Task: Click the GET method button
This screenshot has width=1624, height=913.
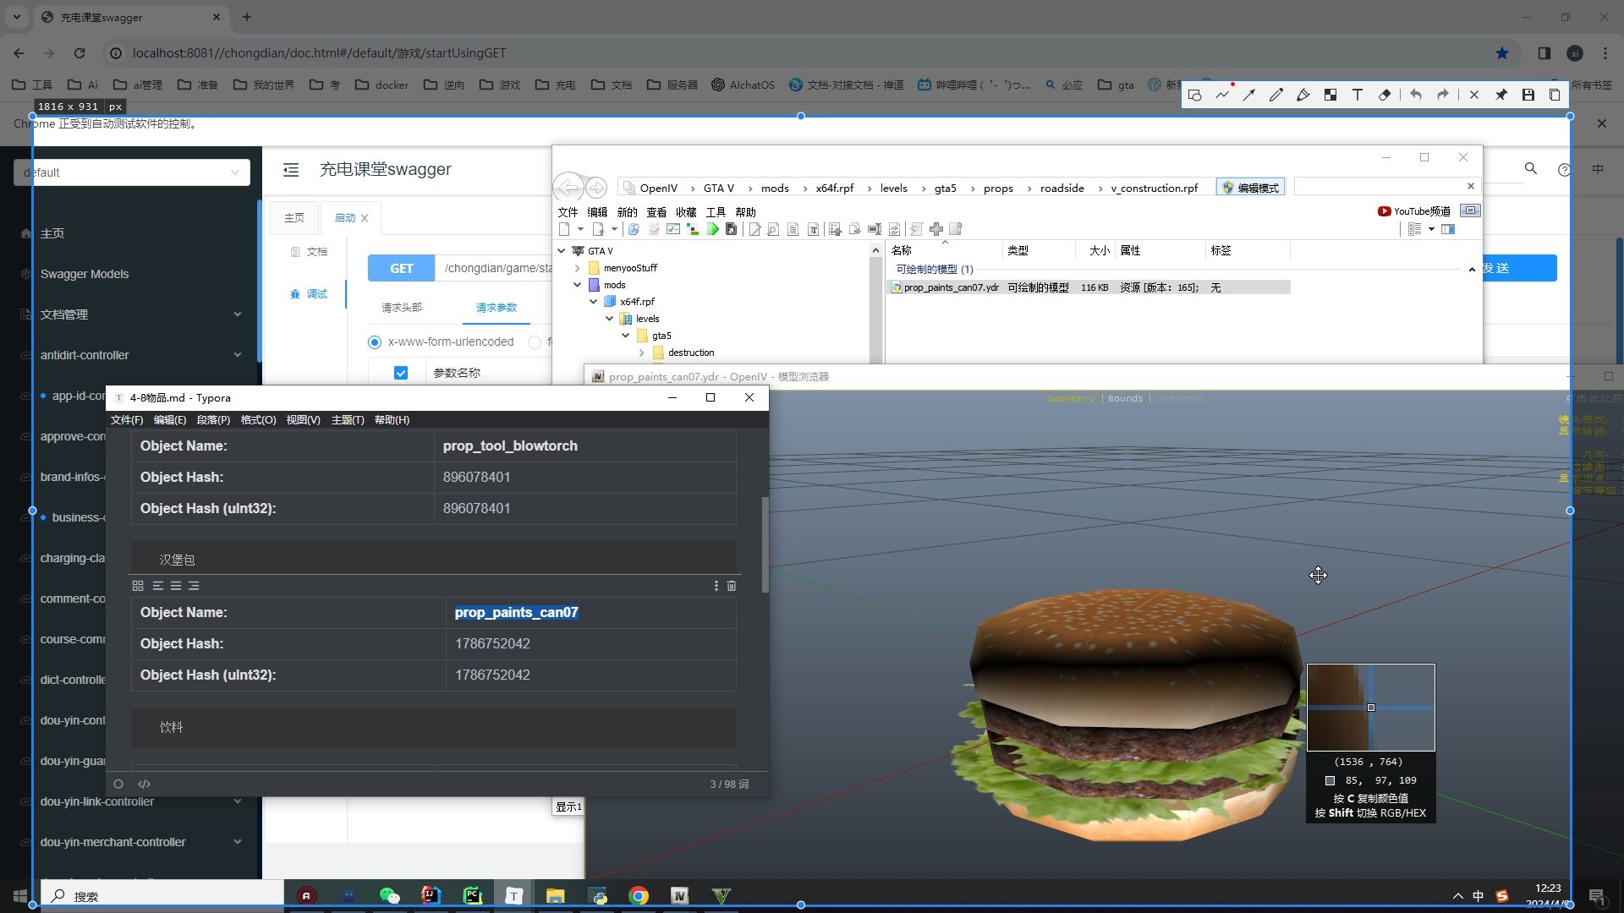Action: tap(402, 269)
